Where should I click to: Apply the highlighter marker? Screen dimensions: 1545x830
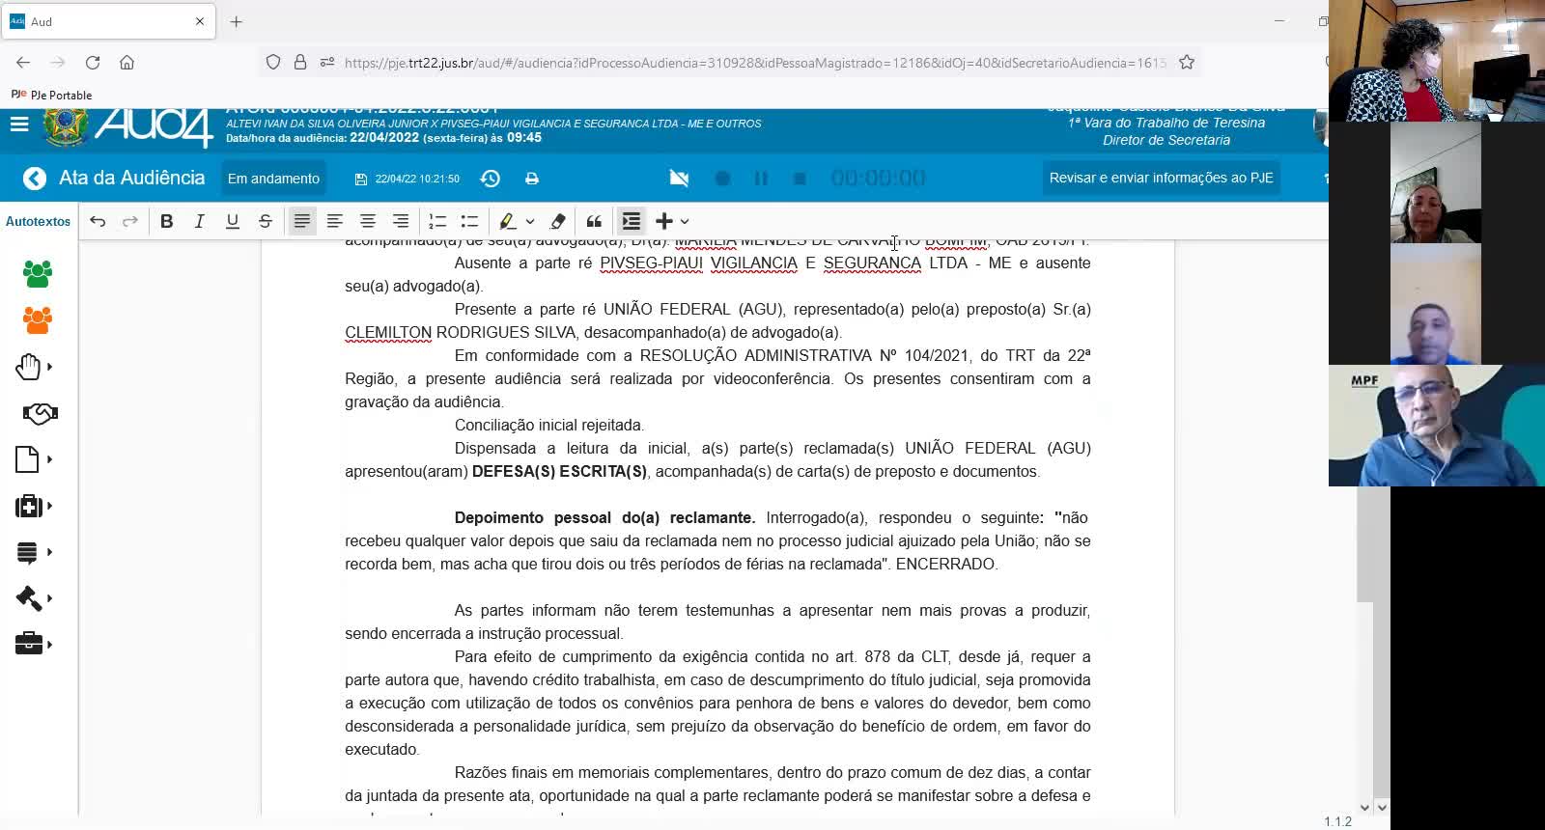click(x=508, y=222)
